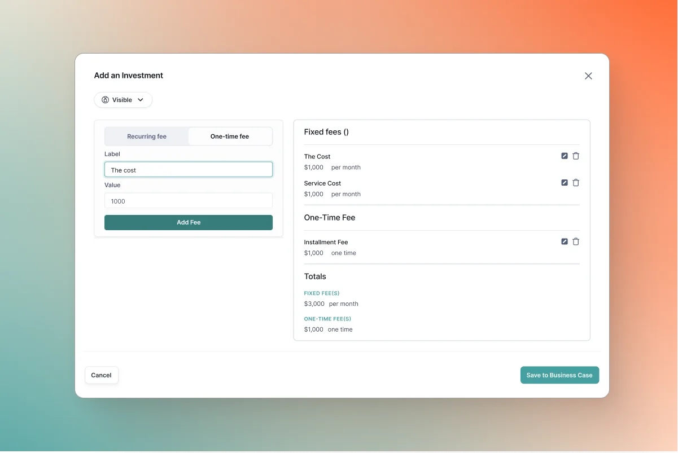Click the Service Cost fee name
678x453 pixels.
coord(322,183)
